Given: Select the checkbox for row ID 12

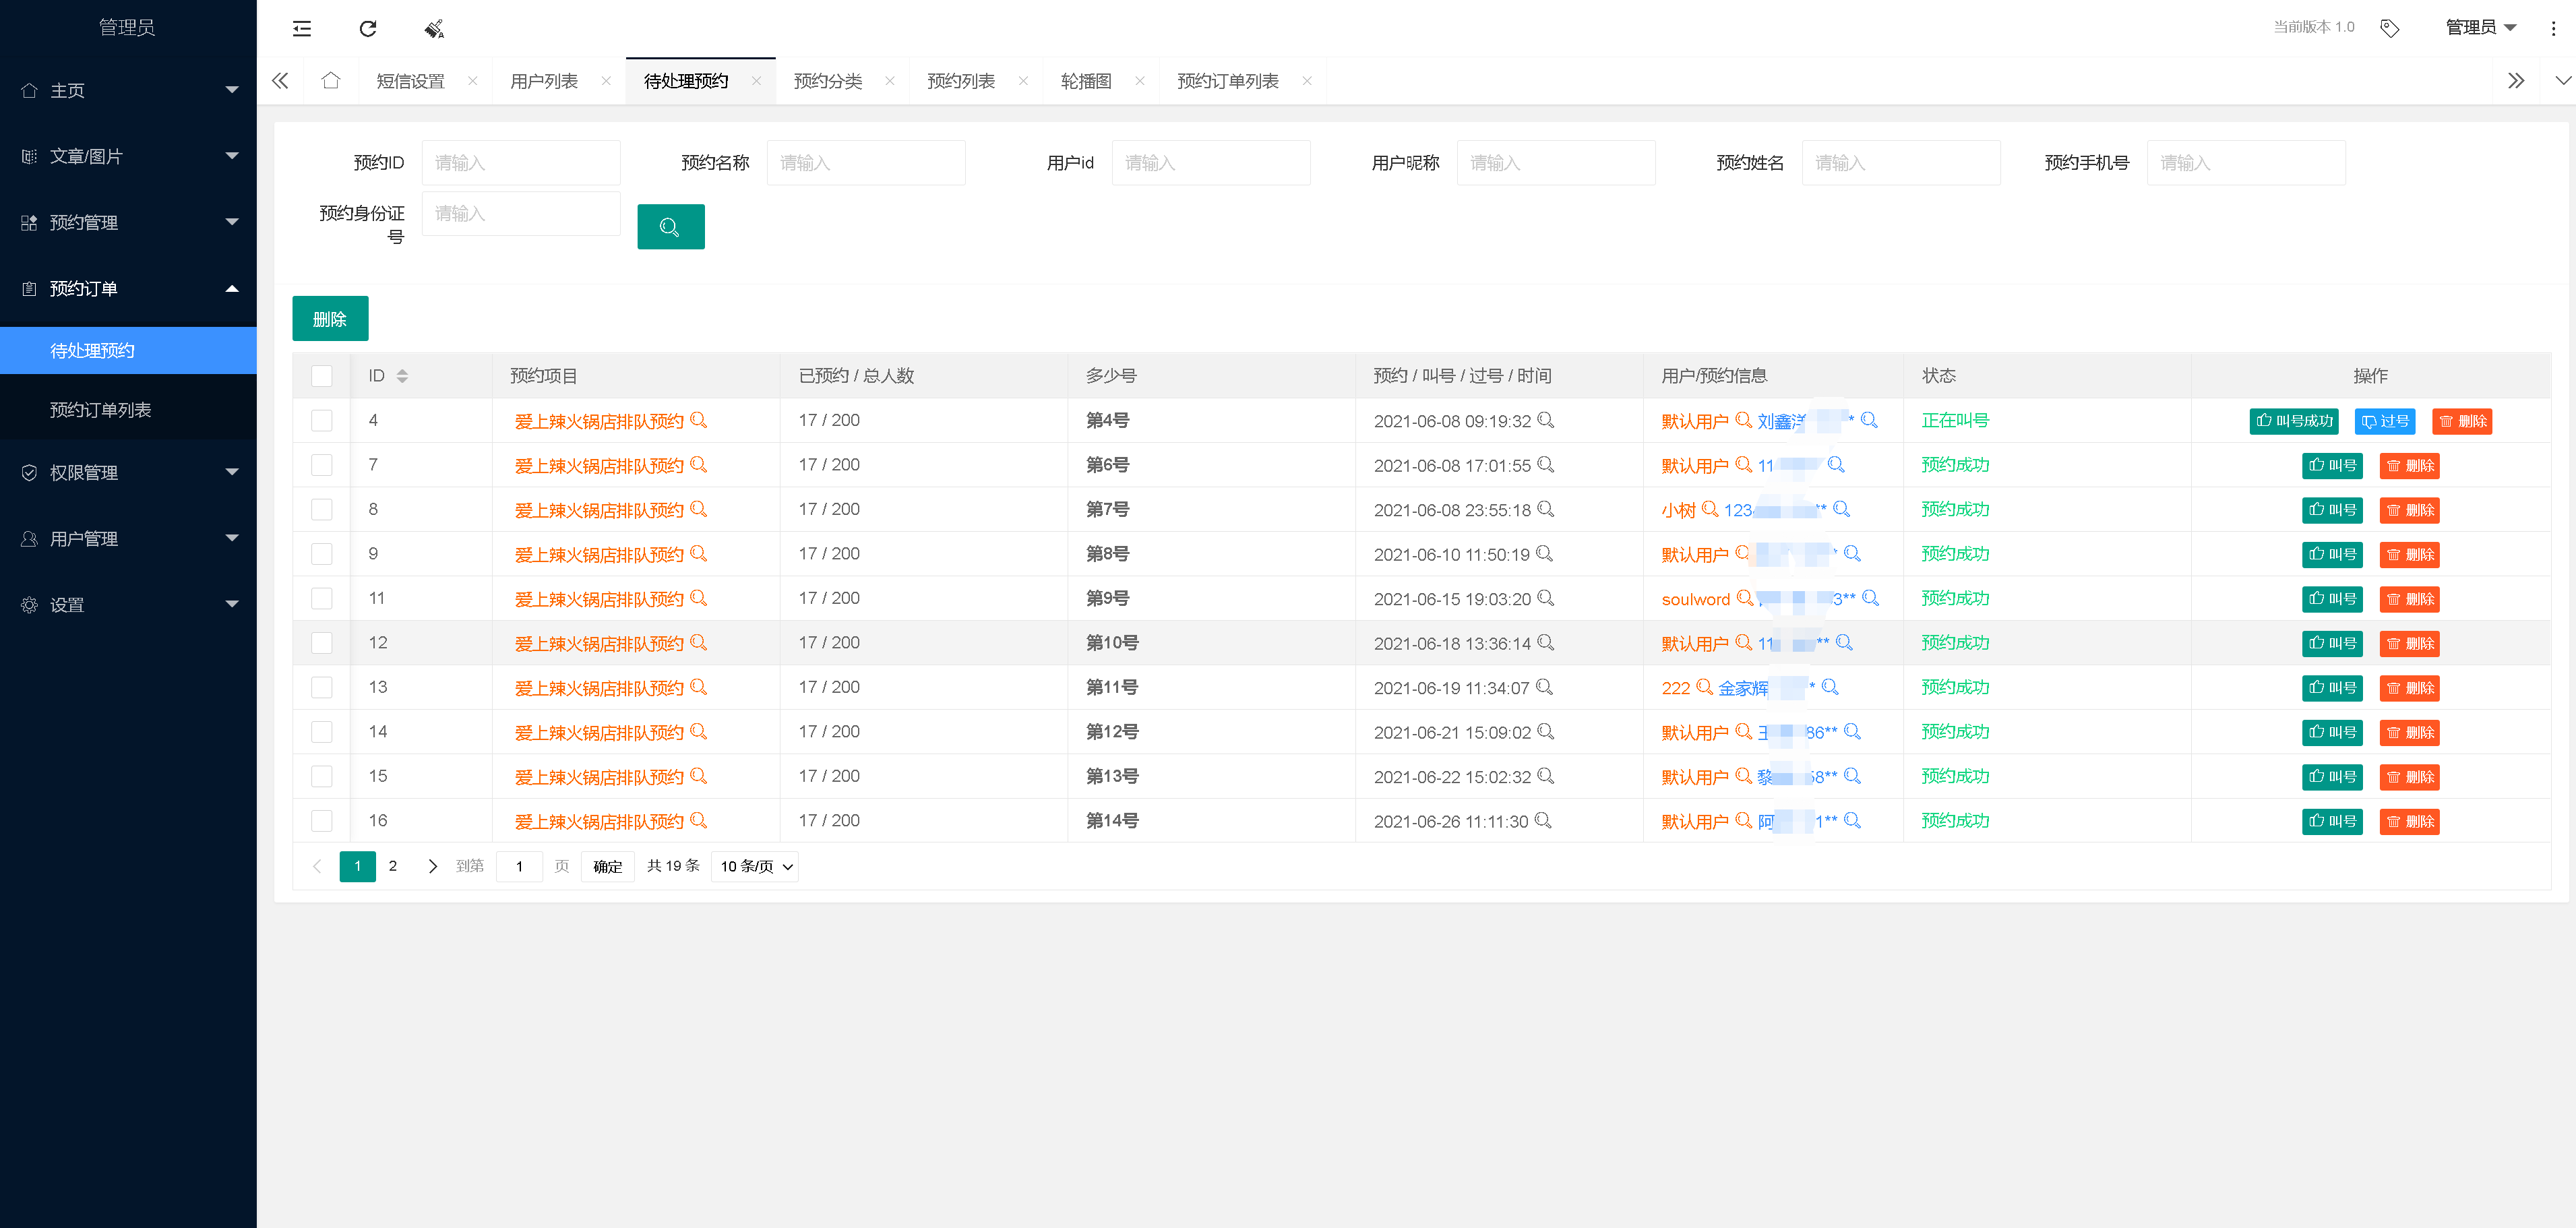Looking at the screenshot, I should coord(322,643).
